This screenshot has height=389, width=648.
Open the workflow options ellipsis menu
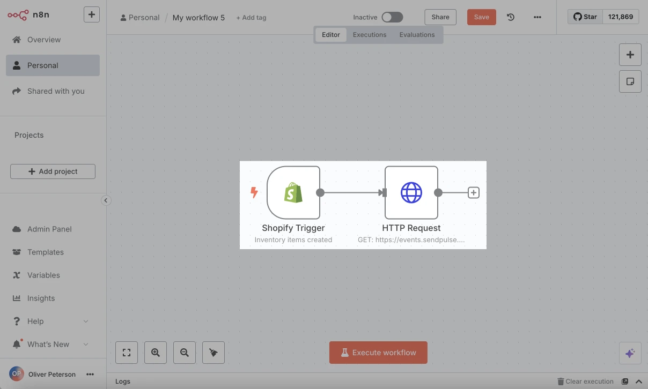coord(537,17)
